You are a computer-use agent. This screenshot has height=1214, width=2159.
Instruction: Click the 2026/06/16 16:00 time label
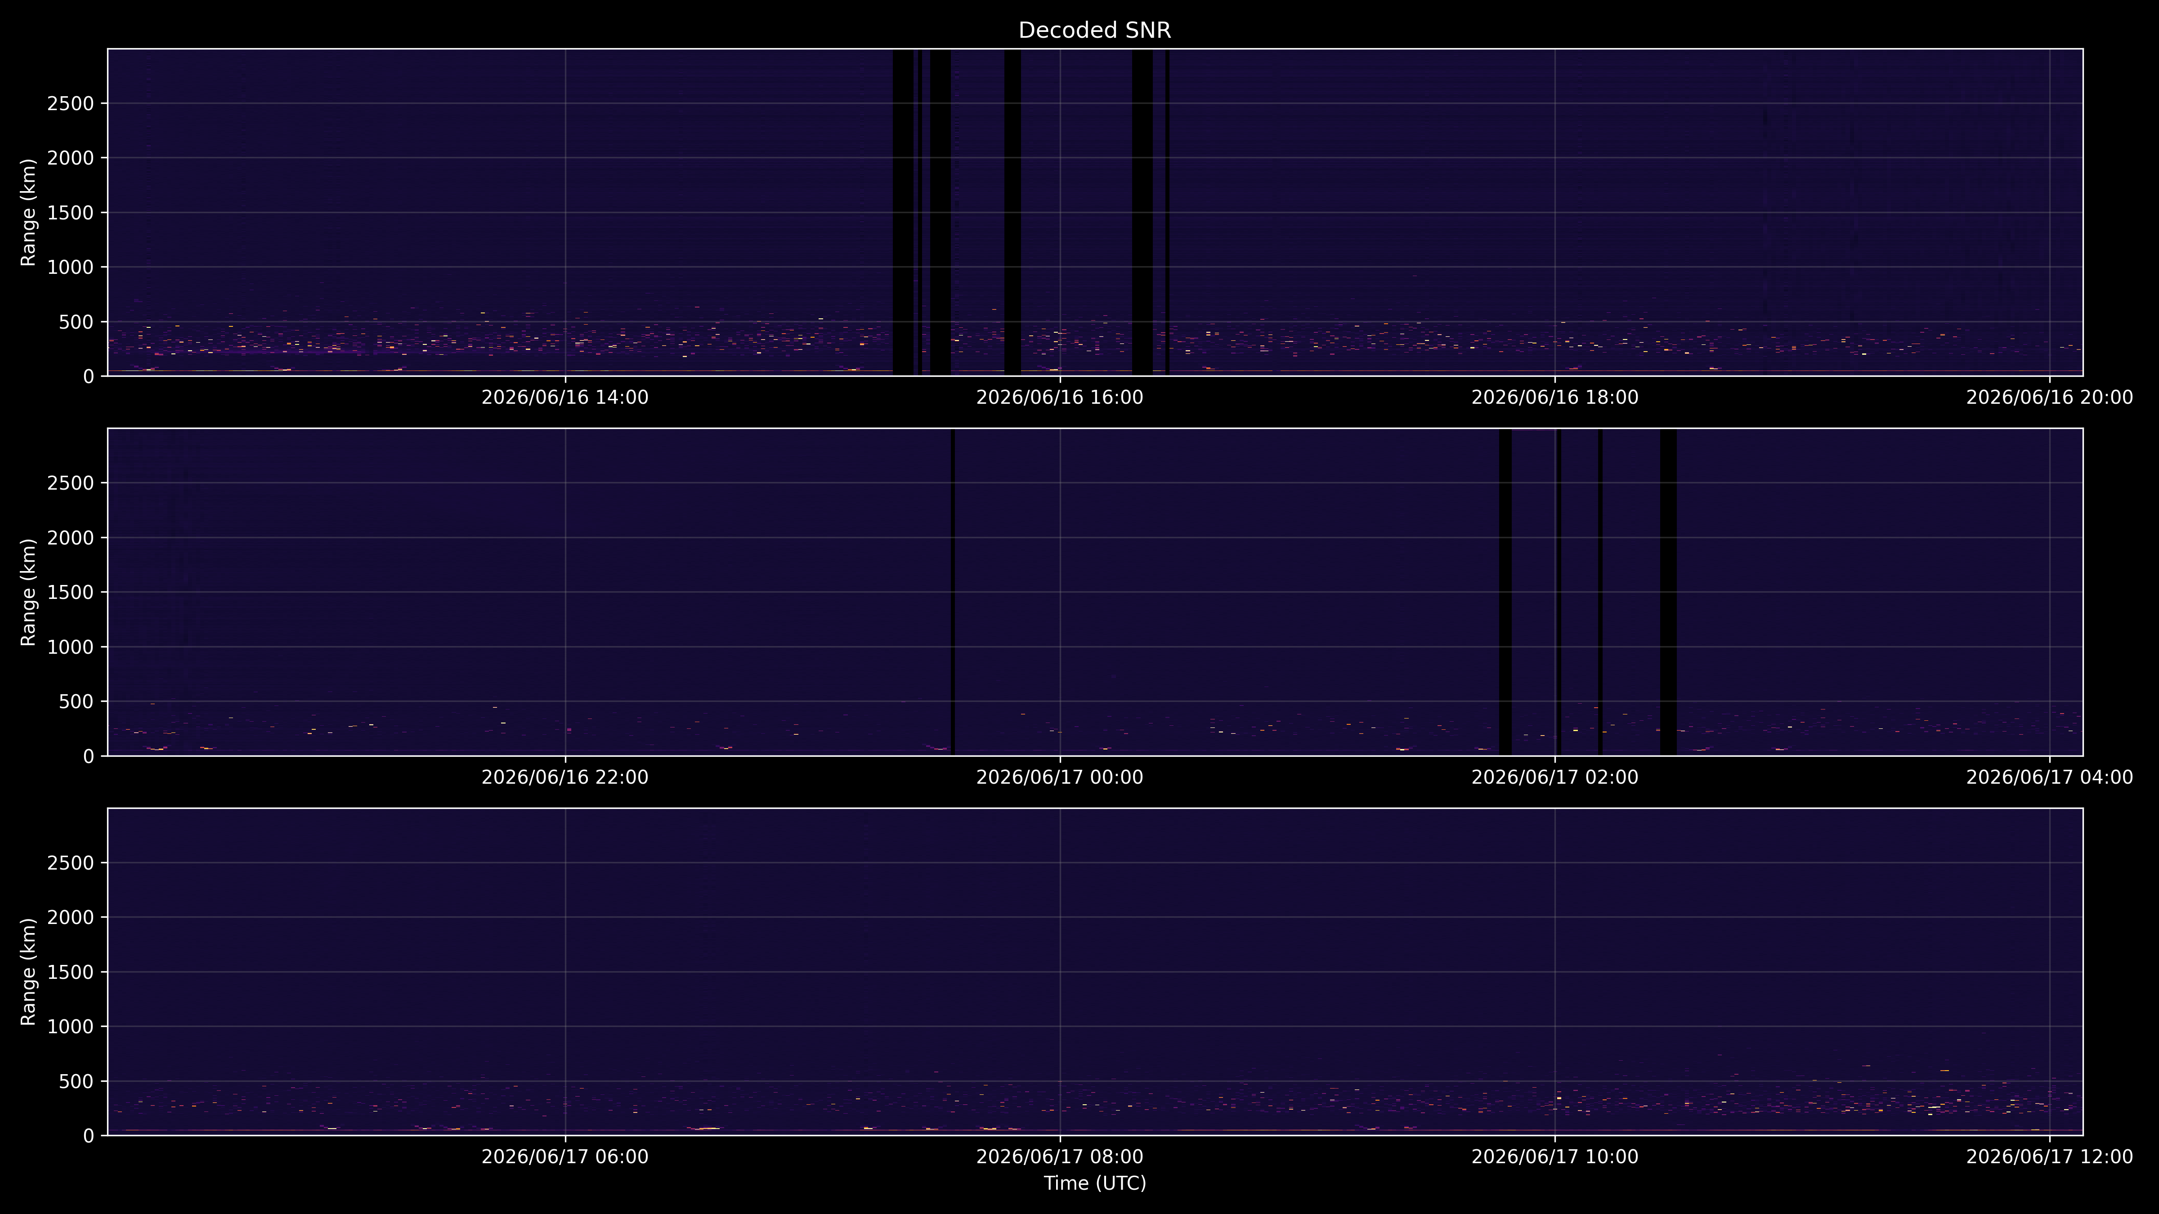click(1059, 397)
